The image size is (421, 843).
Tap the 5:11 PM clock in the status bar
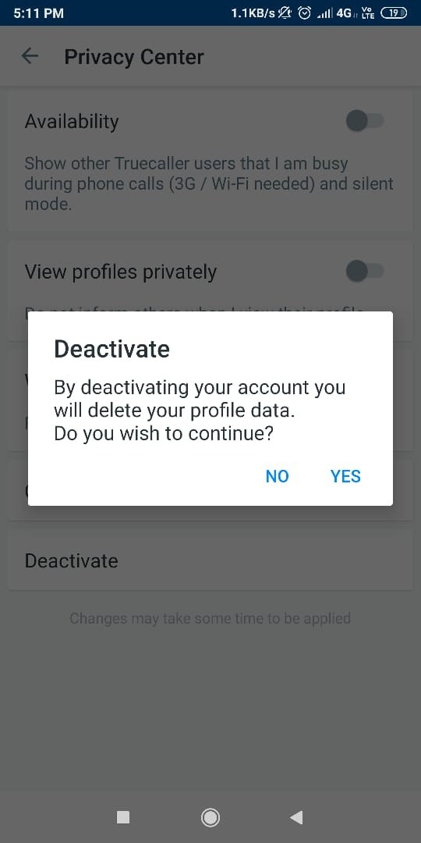pos(38,13)
